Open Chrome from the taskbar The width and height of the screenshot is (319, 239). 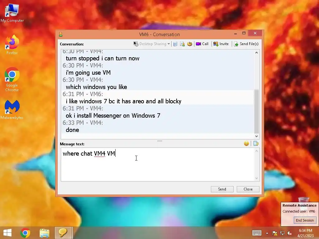[25, 233]
